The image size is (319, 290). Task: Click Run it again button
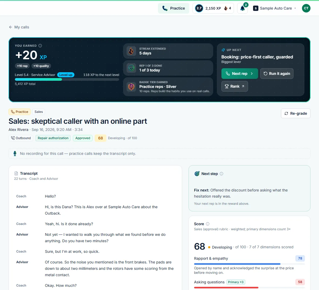[277, 74]
